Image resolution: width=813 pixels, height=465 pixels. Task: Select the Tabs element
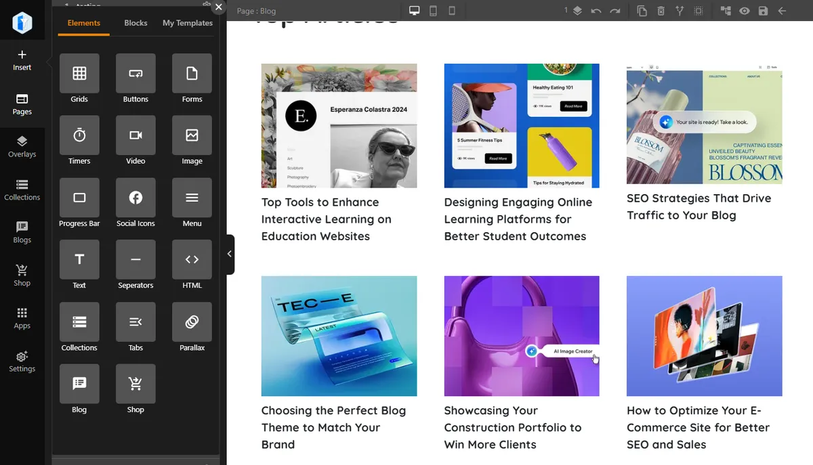pos(135,322)
